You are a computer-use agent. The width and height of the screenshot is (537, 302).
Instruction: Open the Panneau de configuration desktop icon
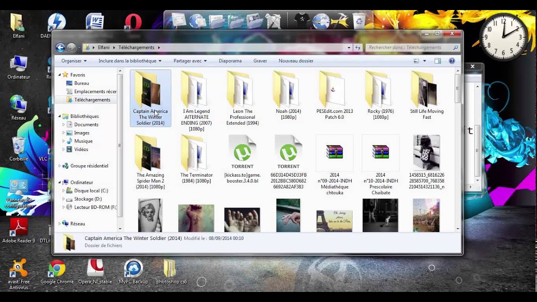(x=18, y=194)
